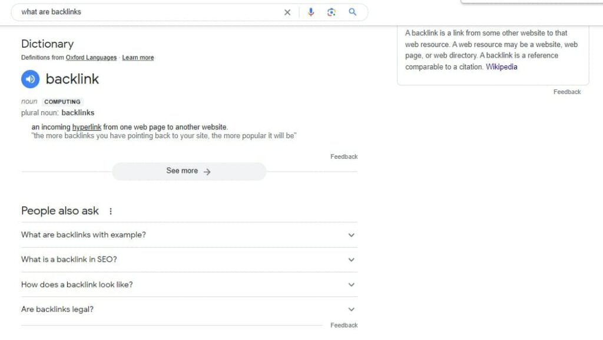Image resolution: width=603 pixels, height=340 pixels.
Task: Run the search using the magnifier icon
Action: tap(352, 12)
